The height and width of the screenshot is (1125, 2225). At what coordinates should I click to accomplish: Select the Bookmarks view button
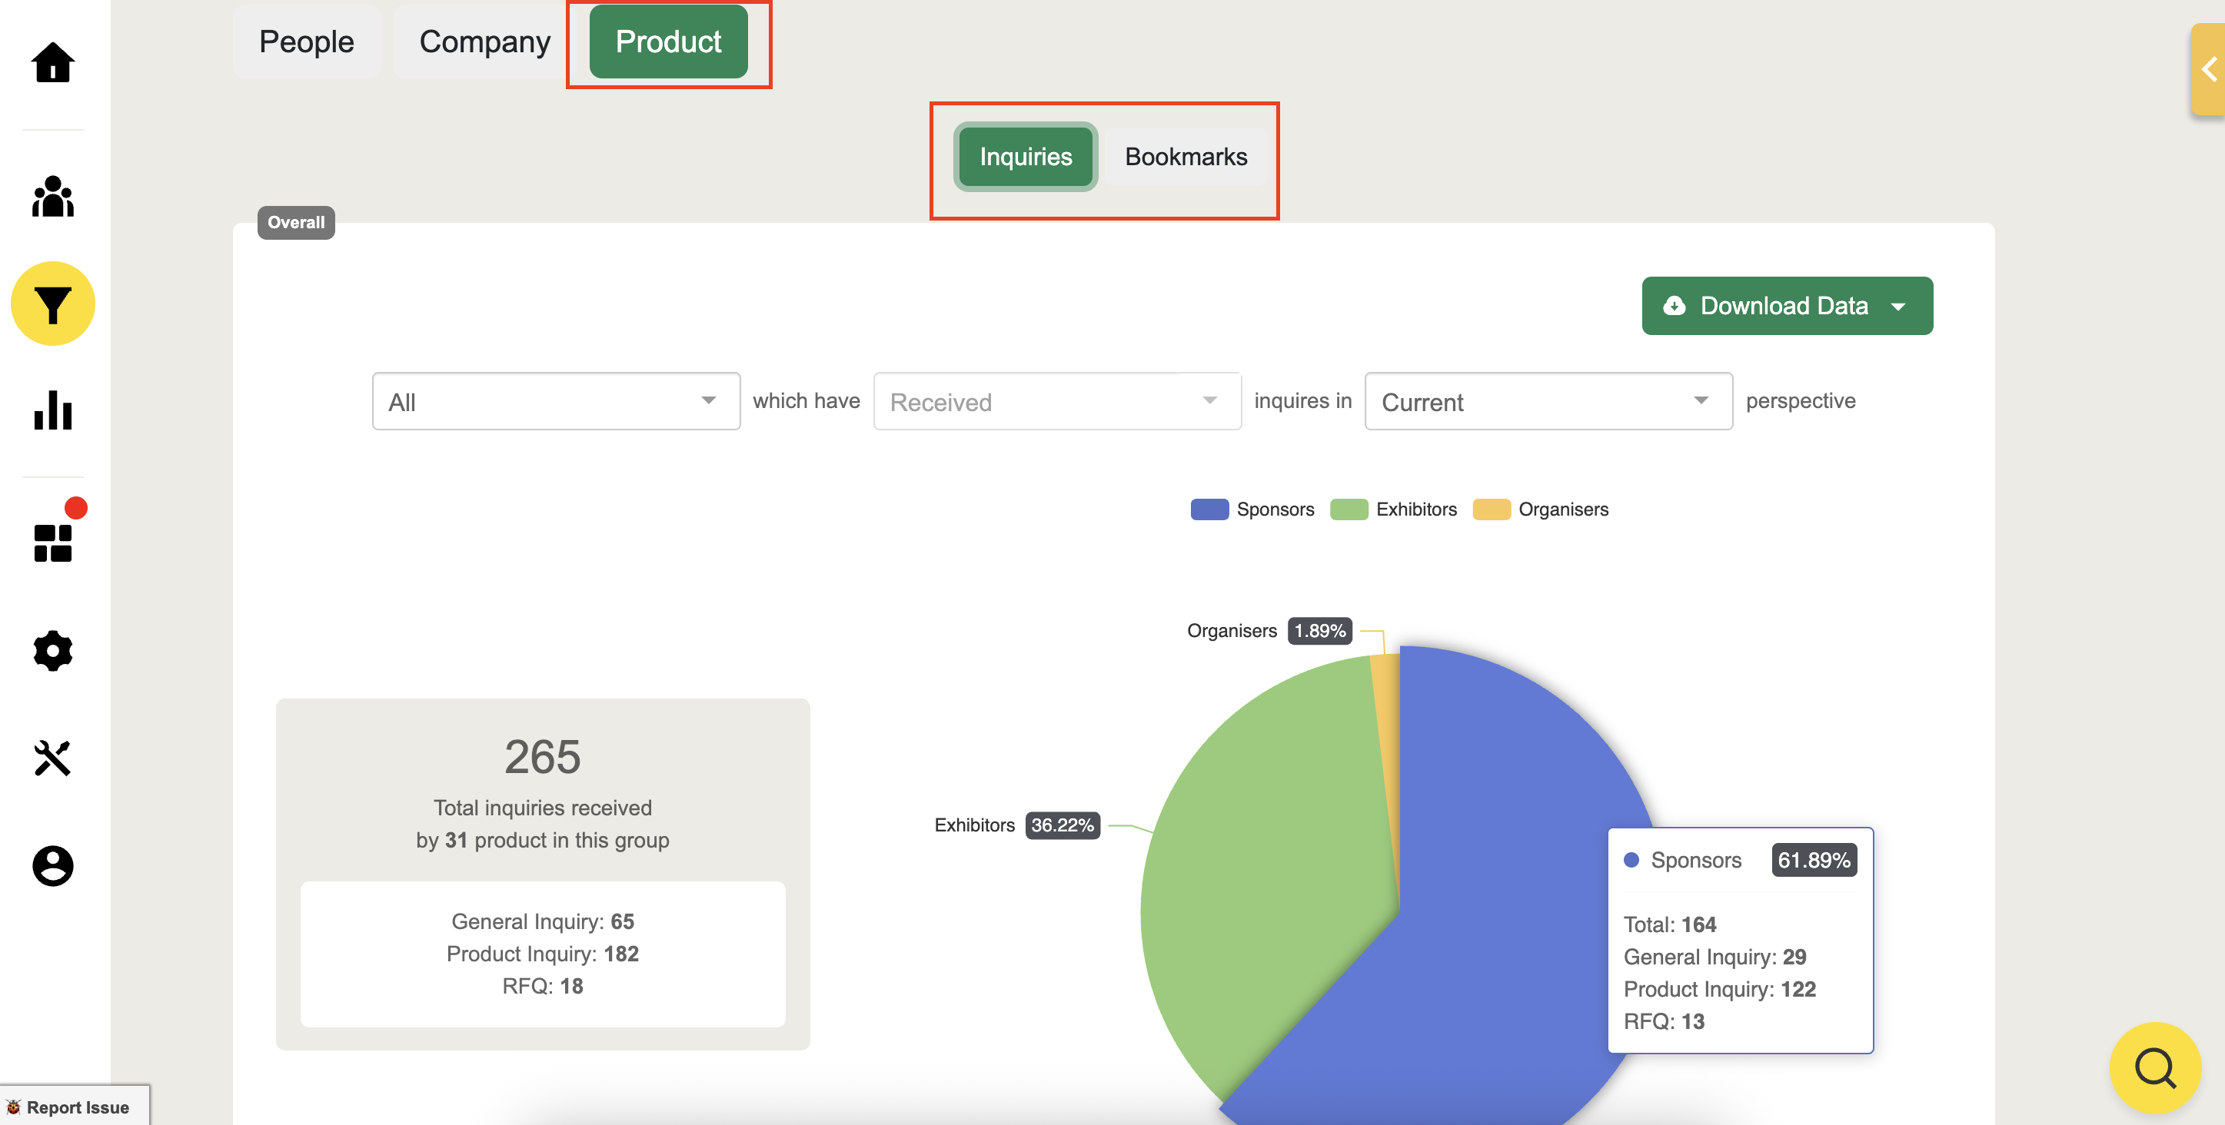[1185, 157]
